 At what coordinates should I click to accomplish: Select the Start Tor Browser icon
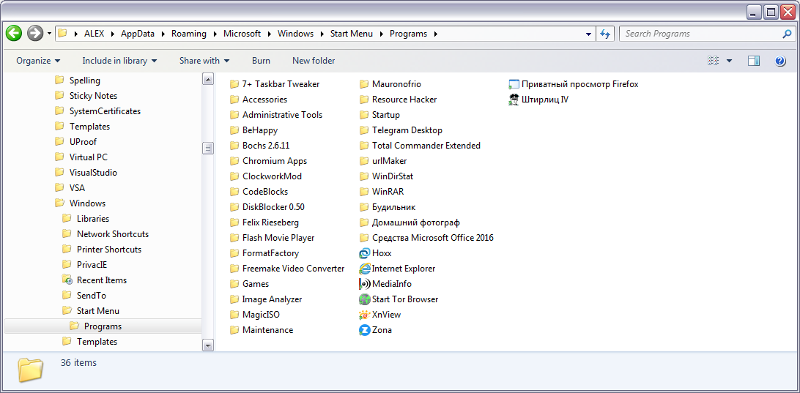(x=364, y=299)
